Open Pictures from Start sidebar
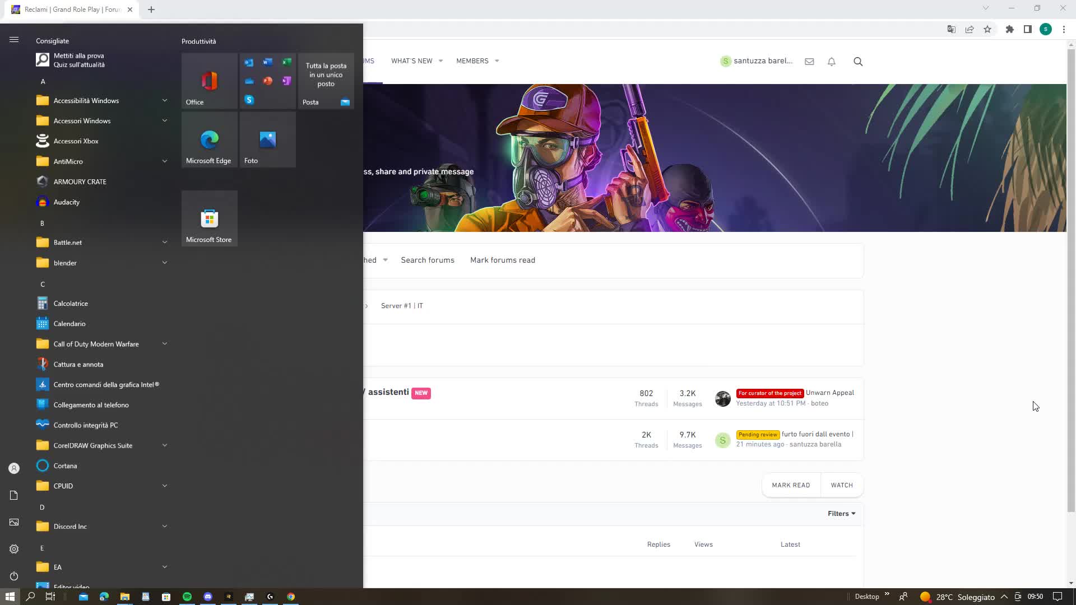This screenshot has height=605, width=1076. 14,522
